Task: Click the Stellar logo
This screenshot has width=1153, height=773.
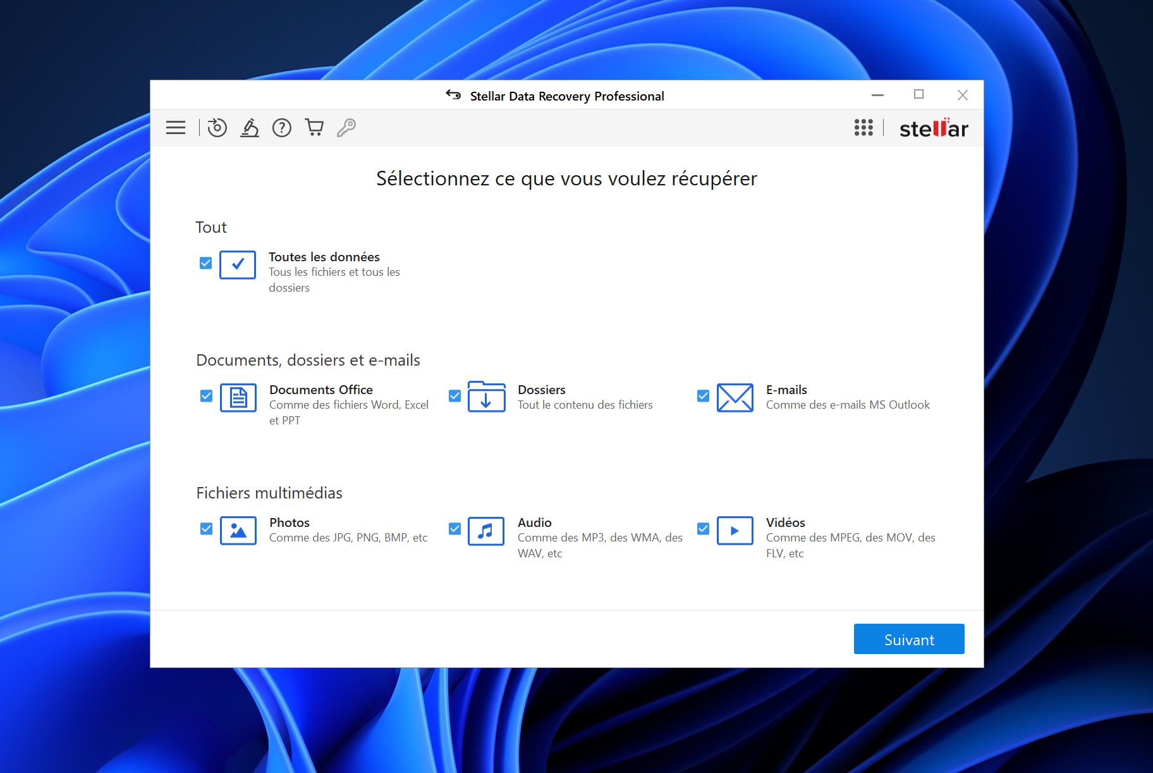Action: click(934, 128)
